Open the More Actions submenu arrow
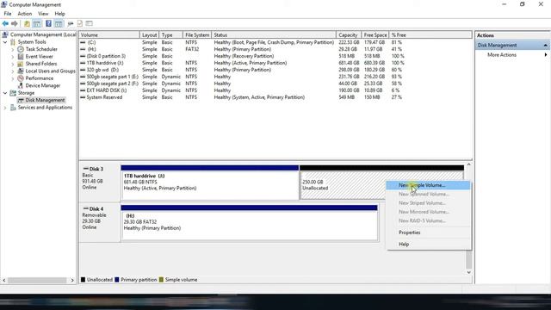Viewport: 551px width, 310px height. (x=546, y=55)
